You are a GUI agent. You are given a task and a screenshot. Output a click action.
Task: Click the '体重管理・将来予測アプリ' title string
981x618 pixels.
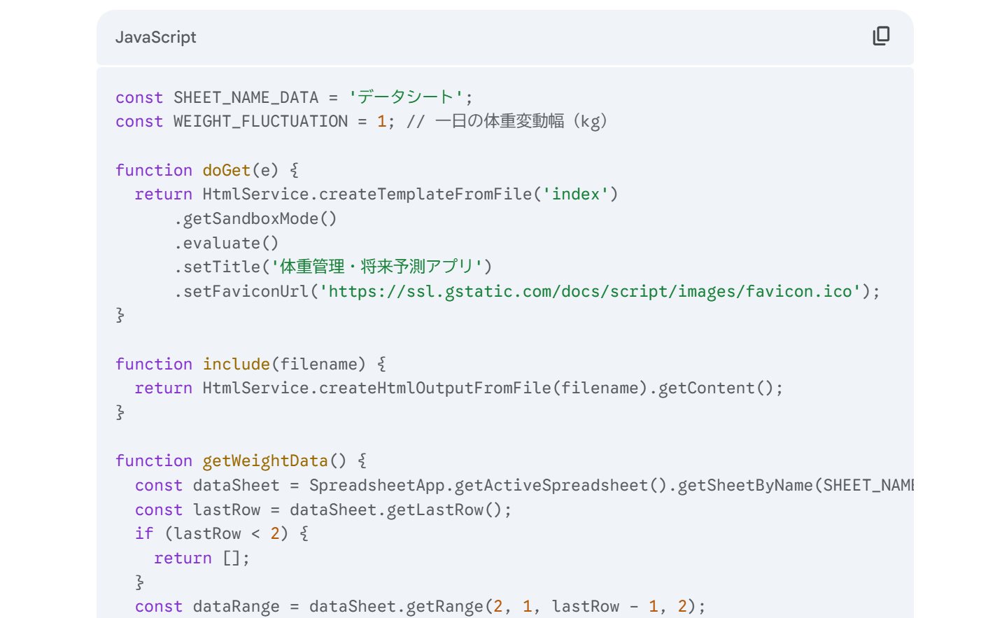[376, 267]
